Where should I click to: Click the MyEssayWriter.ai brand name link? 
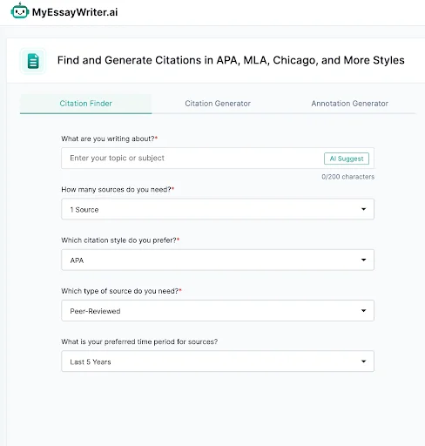point(75,12)
